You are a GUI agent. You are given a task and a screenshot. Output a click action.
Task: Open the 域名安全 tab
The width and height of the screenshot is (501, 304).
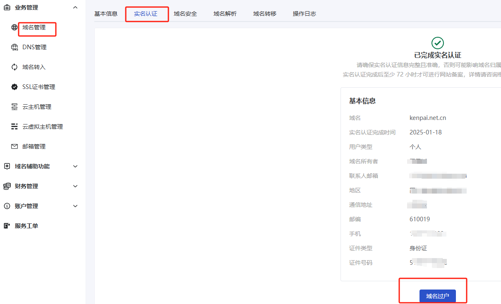(185, 14)
